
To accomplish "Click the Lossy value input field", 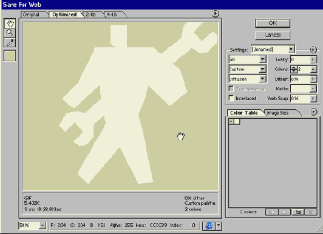I will coord(301,59).
